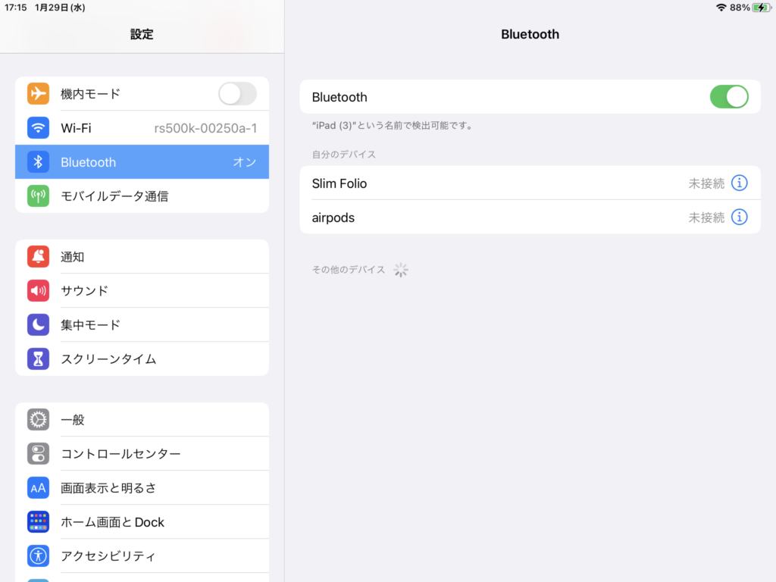
Task: Open サウンド settings
Action: (142, 290)
